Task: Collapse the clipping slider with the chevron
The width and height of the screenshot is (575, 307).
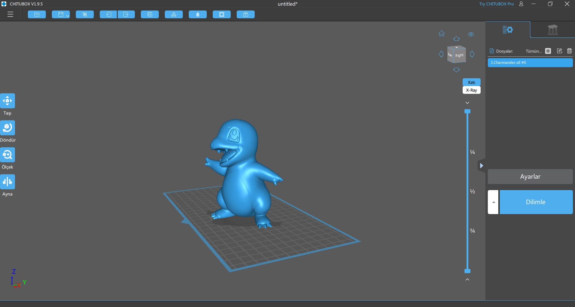Action: coord(467,103)
